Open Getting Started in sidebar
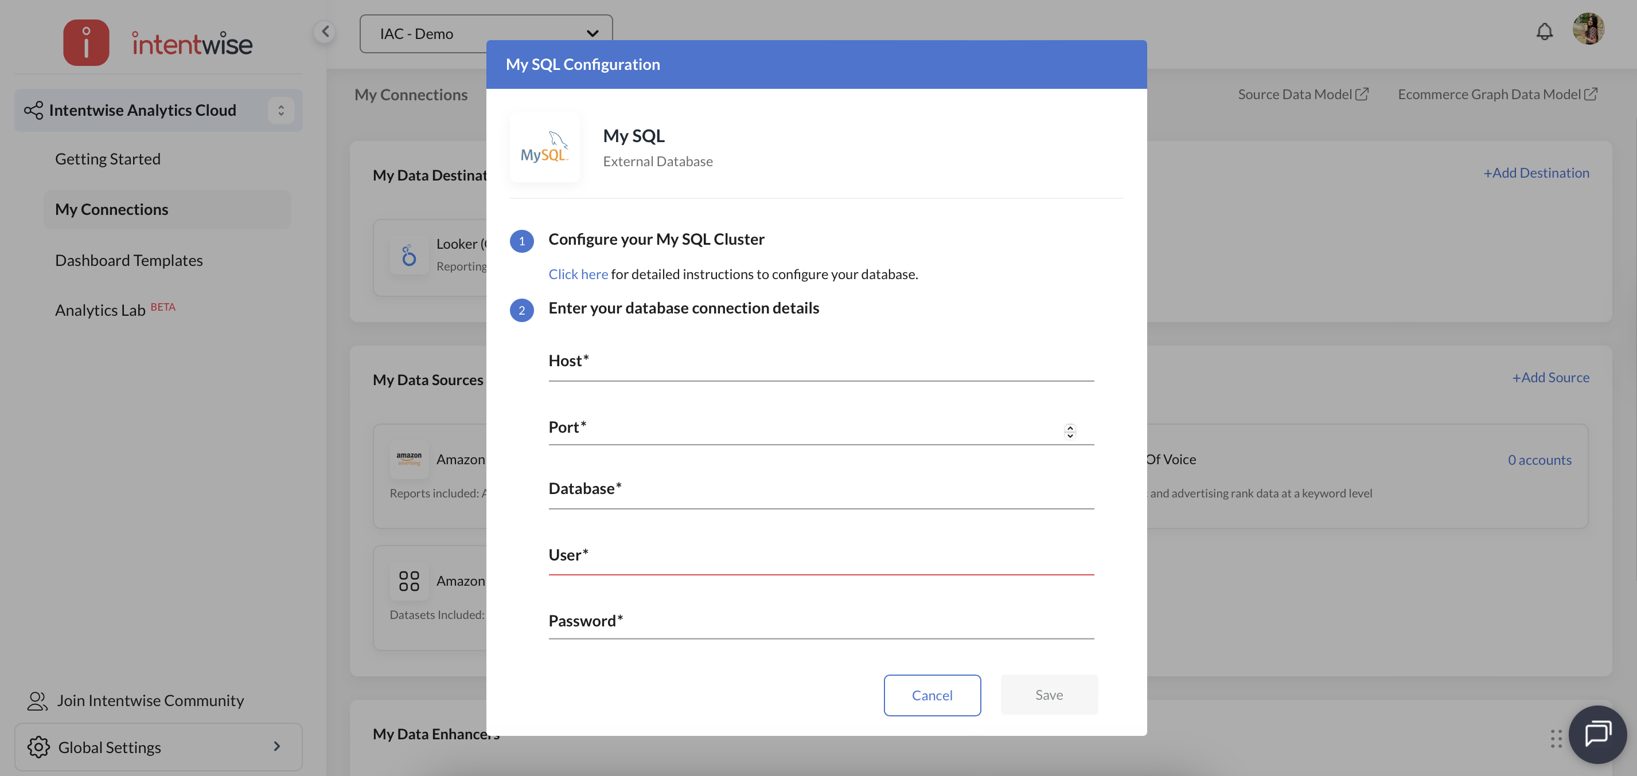The image size is (1637, 776). coord(107,159)
